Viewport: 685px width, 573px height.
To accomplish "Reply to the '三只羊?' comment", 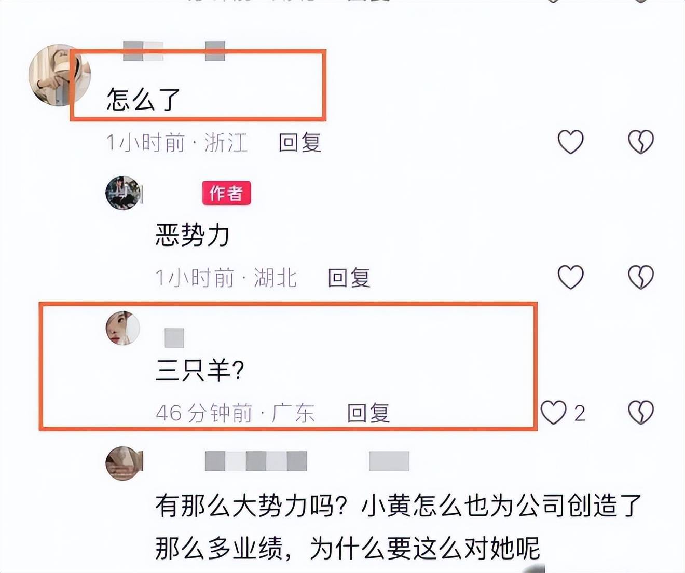I will point(368,413).
